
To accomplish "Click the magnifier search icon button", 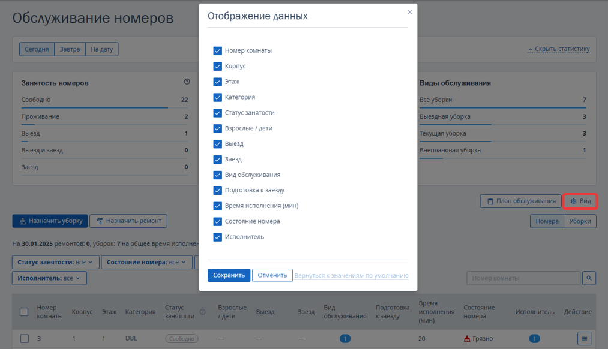I will [589, 278].
